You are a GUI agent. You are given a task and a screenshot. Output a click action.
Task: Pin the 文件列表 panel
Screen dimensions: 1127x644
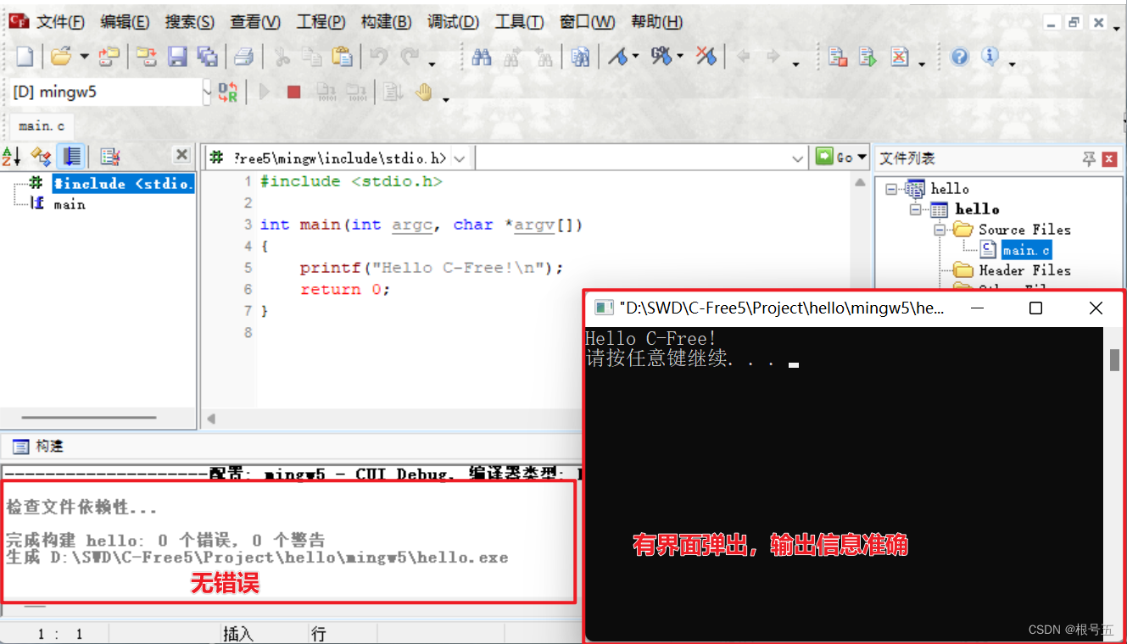tap(1089, 158)
